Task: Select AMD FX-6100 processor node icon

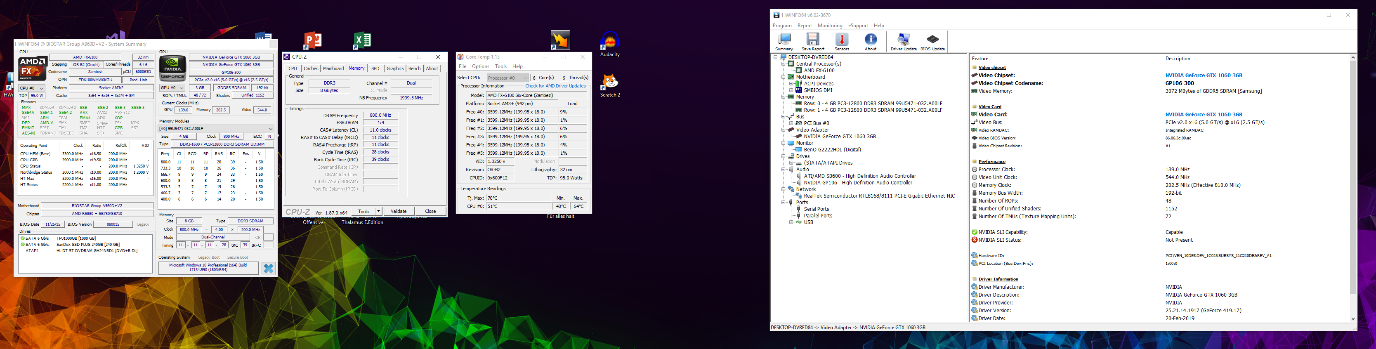Action: [x=798, y=71]
